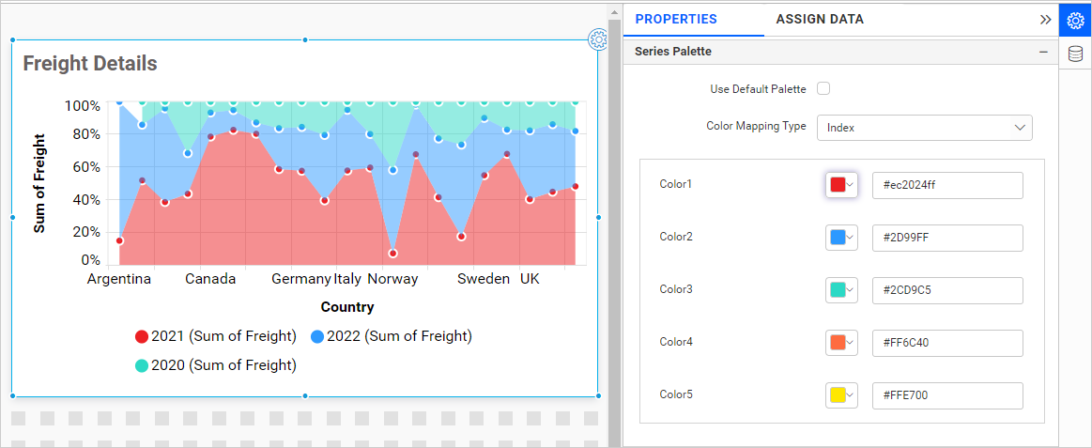Switch to the ASSIGN DATA tab
The image size is (1092, 448).
click(x=819, y=19)
